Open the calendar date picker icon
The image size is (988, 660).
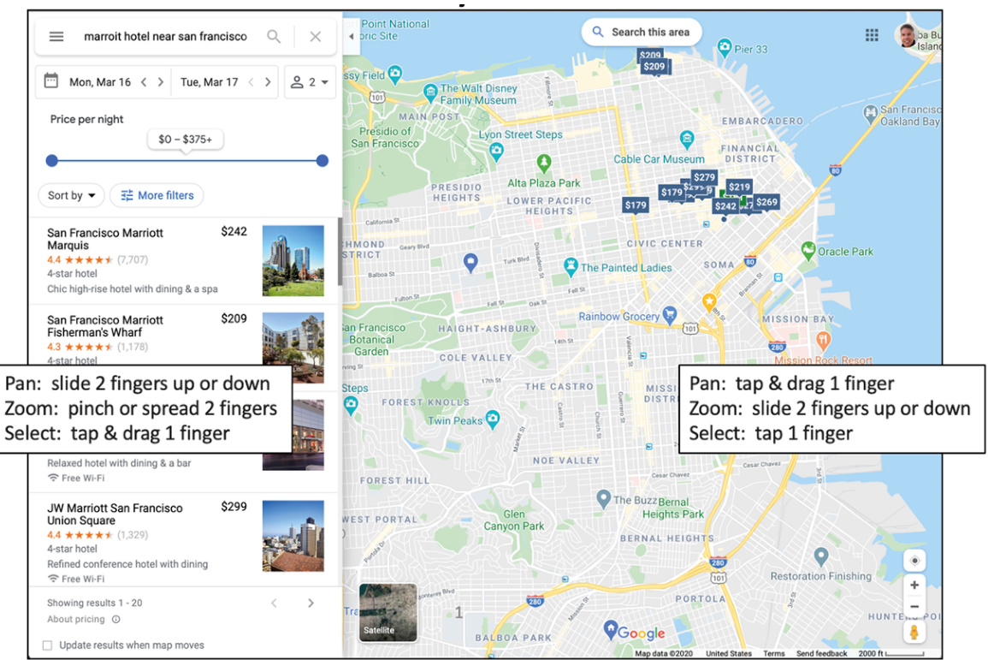pyautogui.click(x=51, y=81)
